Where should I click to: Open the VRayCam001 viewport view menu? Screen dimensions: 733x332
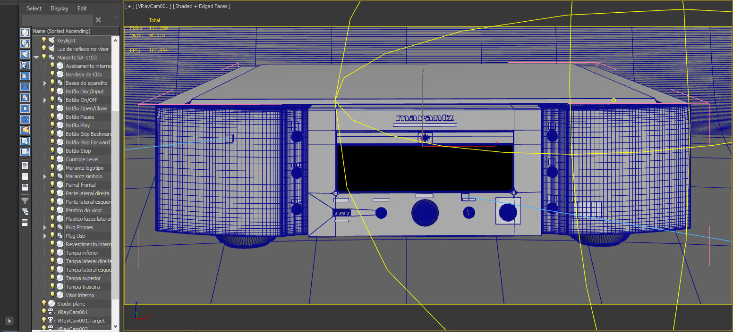[153, 6]
